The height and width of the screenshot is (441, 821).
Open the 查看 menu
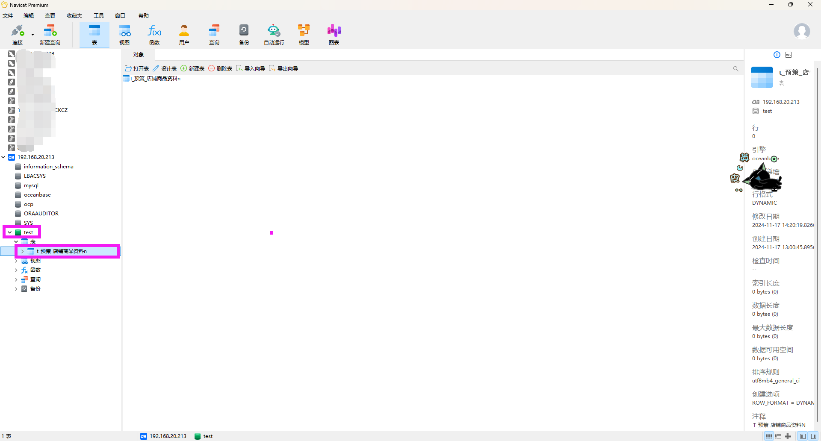pos(50,16)
